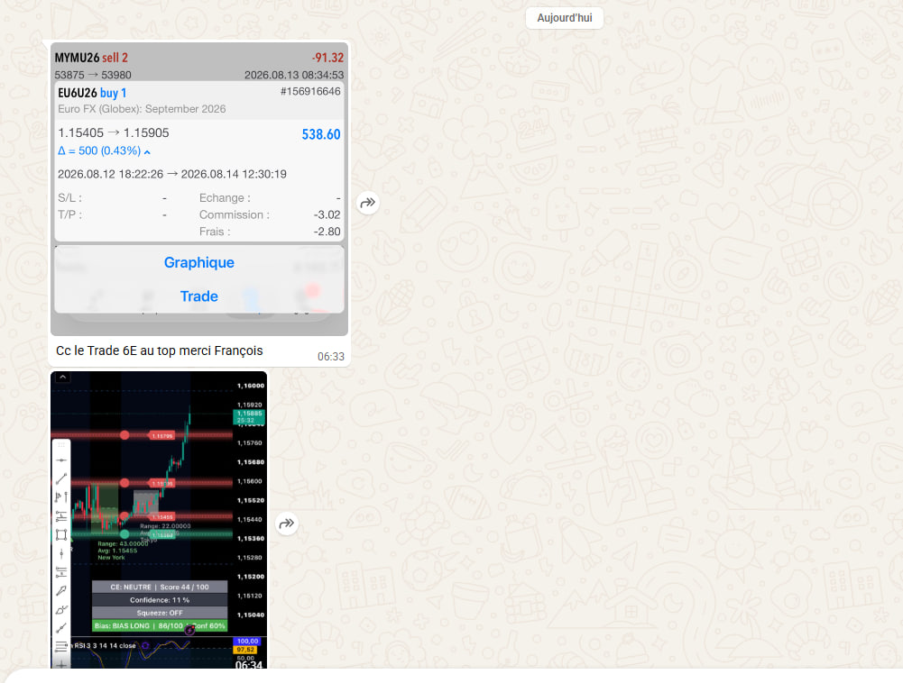Click the -91.32 loss value
Screen dimensions: 903x683
tap(327, 58)
